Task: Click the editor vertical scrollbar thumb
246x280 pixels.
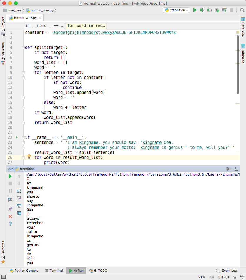Action: tap(238, 64)
